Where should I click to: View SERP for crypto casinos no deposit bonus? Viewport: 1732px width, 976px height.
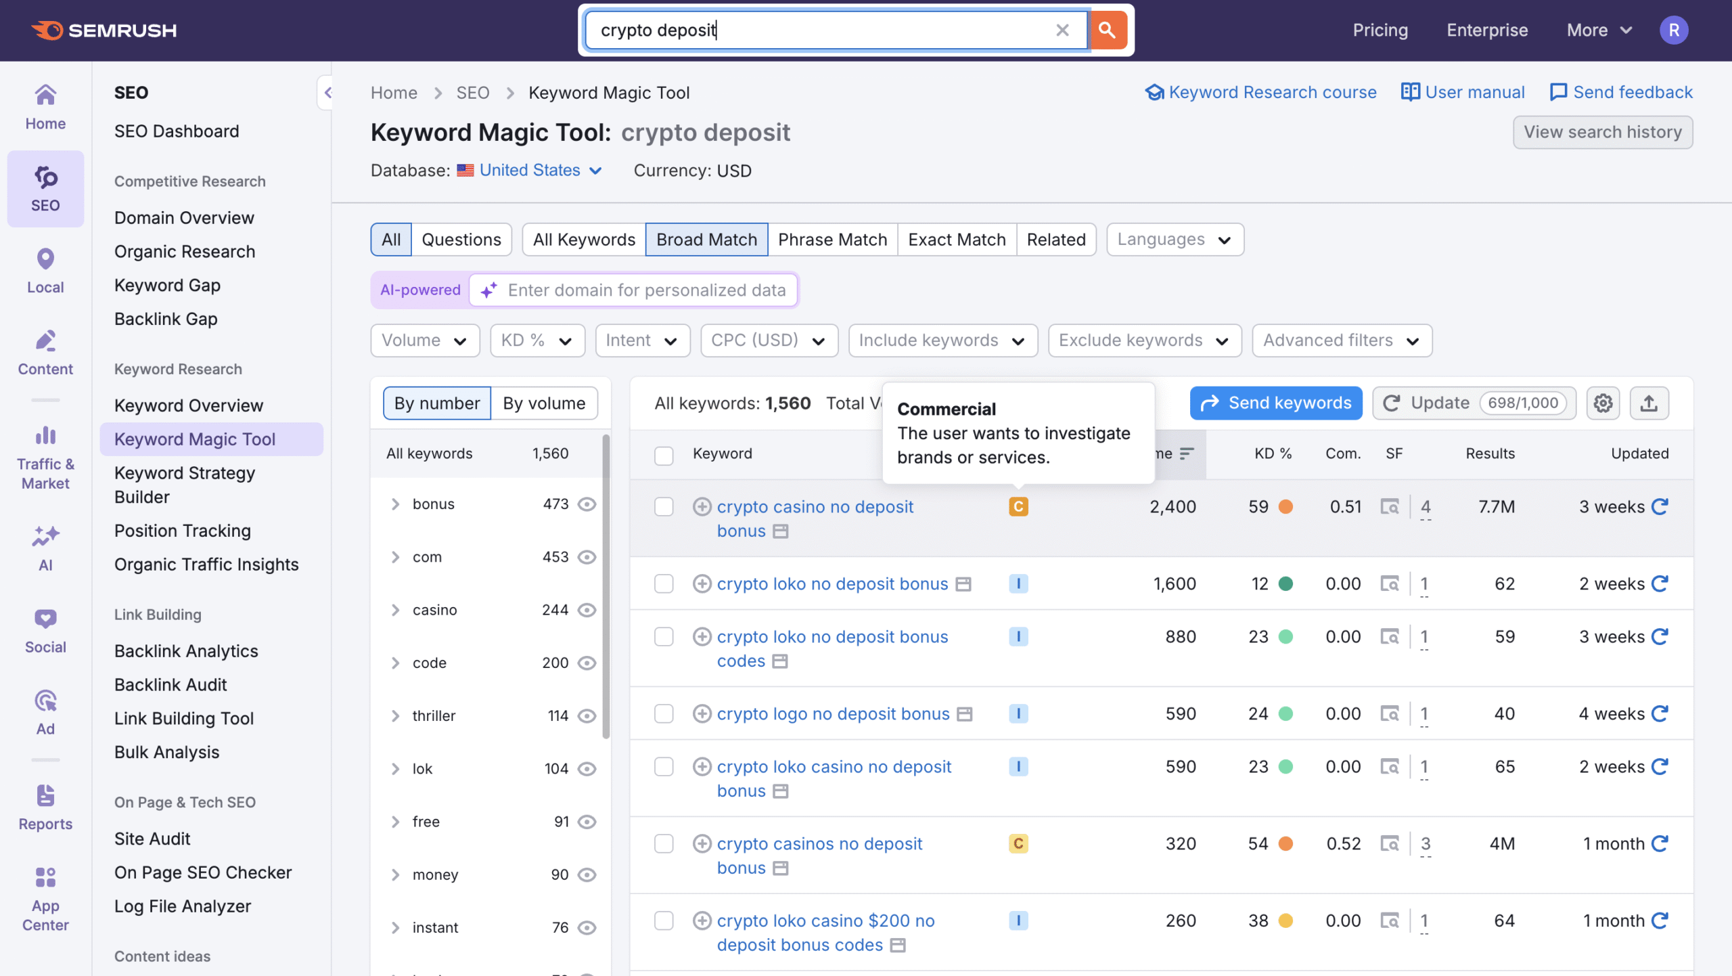point(1390,844)
